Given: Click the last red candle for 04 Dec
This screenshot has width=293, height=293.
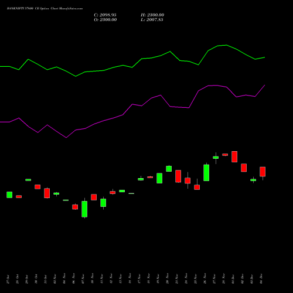Looking at the screenshot, I should coord(263,172).
